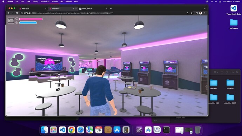Open the Edit menu

(22, 1)
